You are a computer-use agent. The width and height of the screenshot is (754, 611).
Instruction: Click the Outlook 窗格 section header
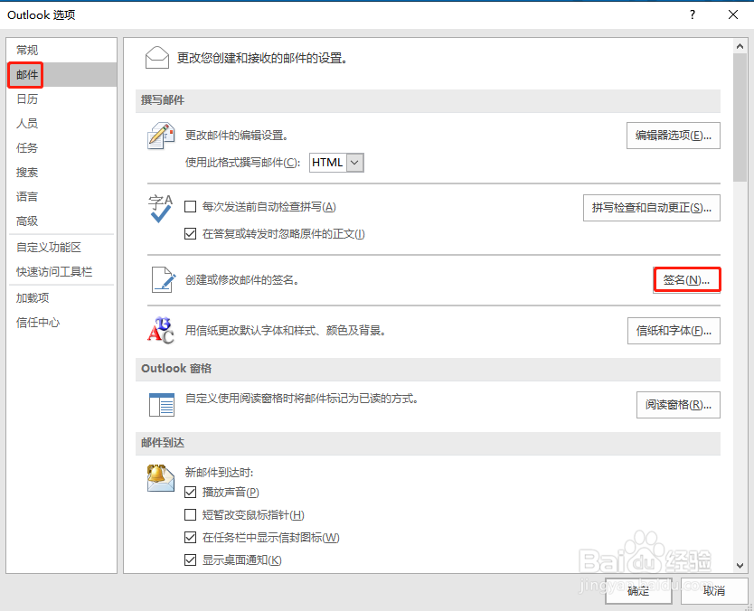coord(428,369)
